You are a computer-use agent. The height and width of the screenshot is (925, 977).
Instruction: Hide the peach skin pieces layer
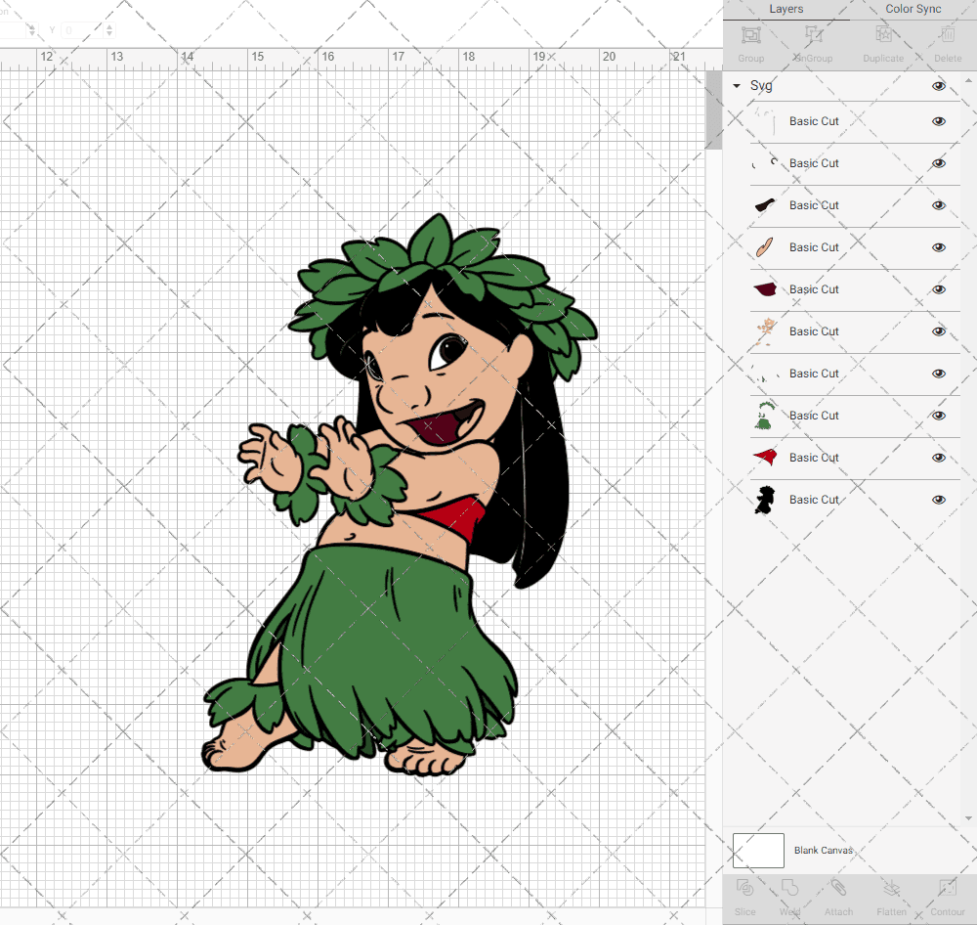(938, 331)
